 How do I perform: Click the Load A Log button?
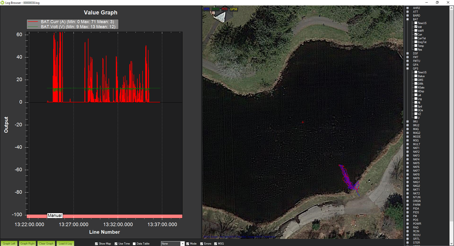click(x=65, y=244)
